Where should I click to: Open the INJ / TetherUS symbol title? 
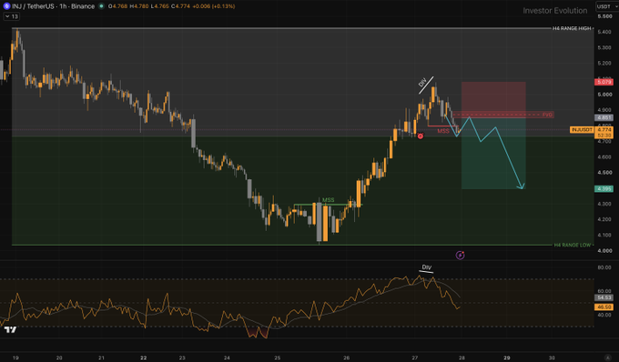(x=54, y=6)
